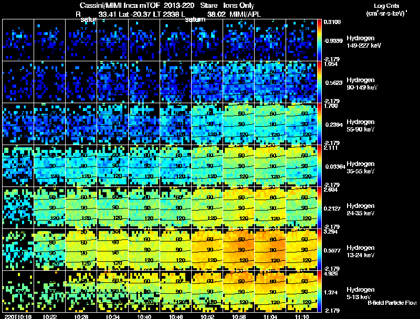Viewport: 420px width, 319px height.
Task: Select the 'Stare' word in the title
Action: 208,5
